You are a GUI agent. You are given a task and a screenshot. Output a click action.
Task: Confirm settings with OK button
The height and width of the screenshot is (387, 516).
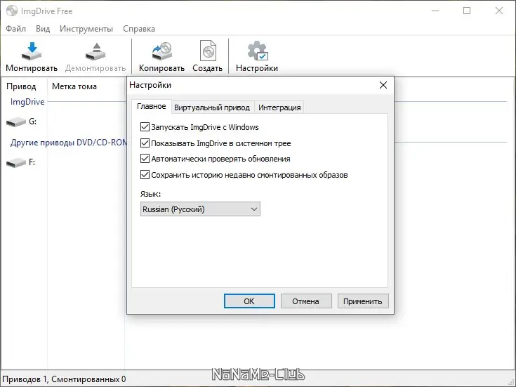pyautogui.click(x=249, y=301)
